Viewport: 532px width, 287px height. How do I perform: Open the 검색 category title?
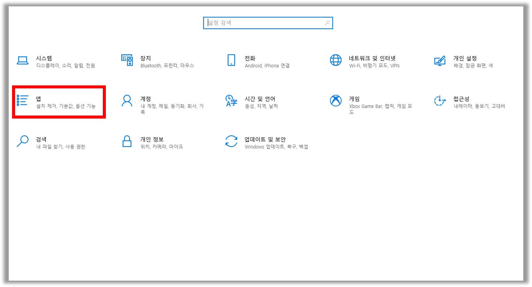tap(41, 139)
